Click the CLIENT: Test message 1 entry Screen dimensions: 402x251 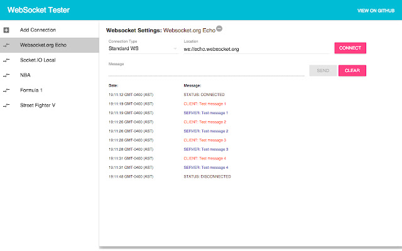pos(205,104)
